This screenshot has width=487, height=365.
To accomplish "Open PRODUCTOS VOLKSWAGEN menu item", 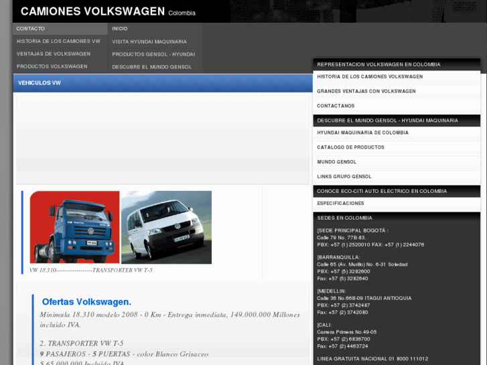I will click(60, 66).
